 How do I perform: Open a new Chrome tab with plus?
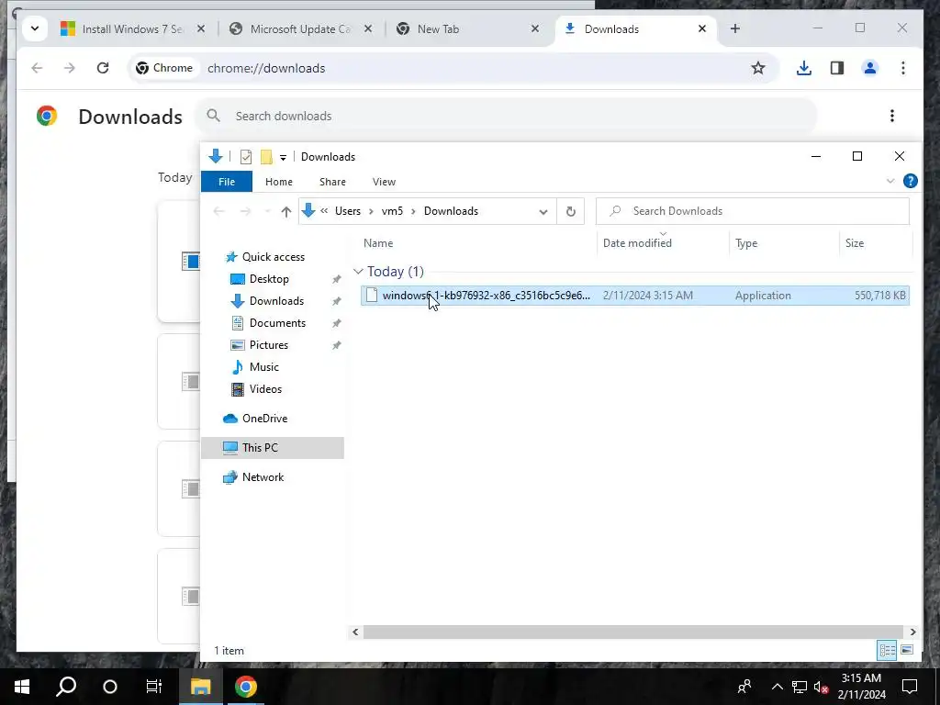[x=735, y=28]
